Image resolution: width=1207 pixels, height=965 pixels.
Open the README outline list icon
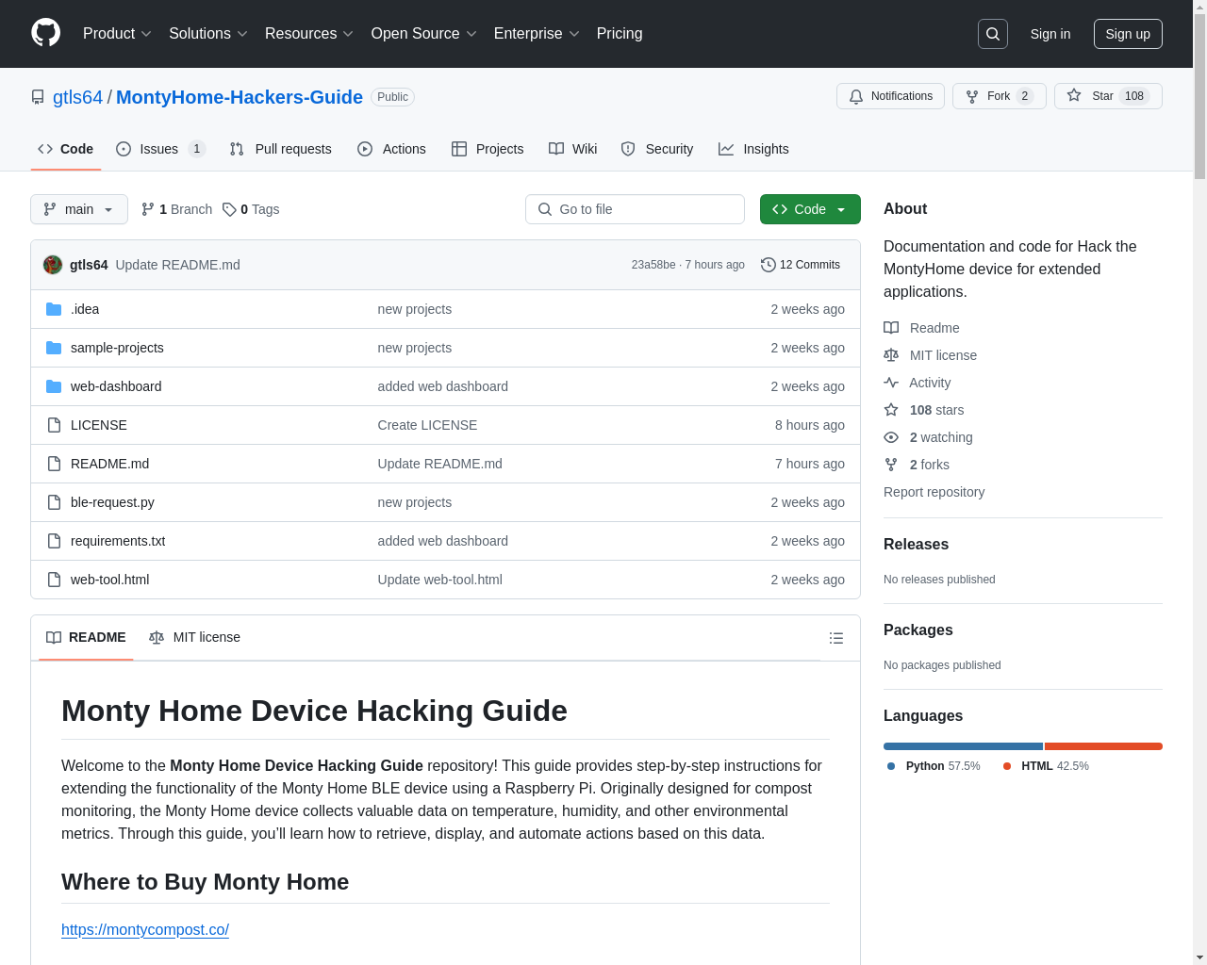click(x=836, y=638)
